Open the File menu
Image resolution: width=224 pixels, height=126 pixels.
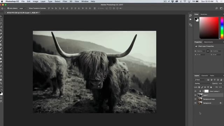[23, 1]
